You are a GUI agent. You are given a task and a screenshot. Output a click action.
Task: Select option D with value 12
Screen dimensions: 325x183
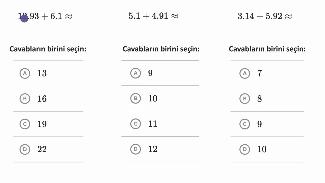[x=136, y=149]
